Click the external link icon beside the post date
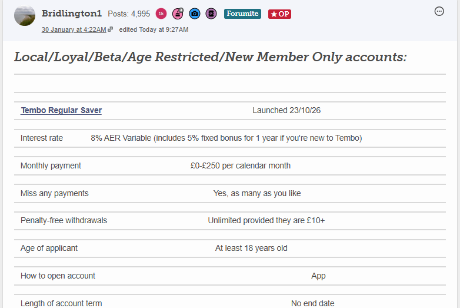Image resolution: width=460 pixels, height=308 pixels. (111, 29)
